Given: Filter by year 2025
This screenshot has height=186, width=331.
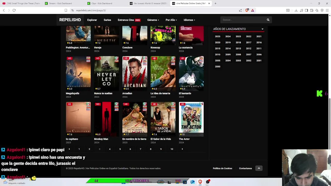Looking at the screenshot, I should click(218, 36).
